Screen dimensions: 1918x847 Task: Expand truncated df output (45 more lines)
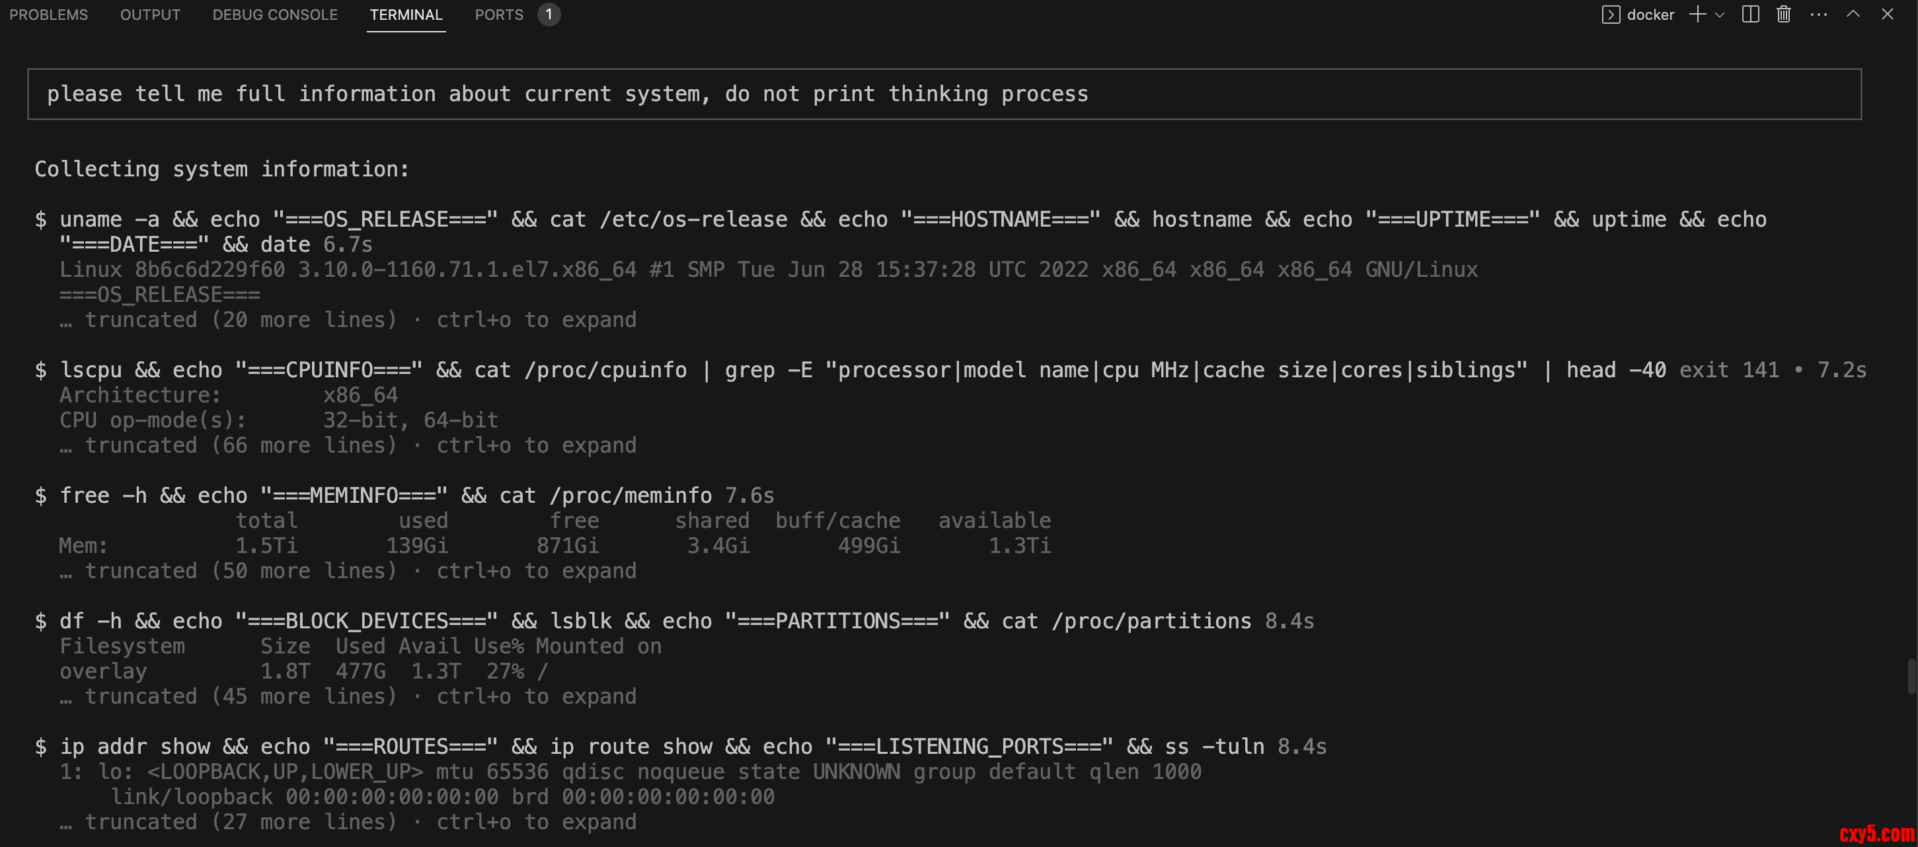click(360, 696)
